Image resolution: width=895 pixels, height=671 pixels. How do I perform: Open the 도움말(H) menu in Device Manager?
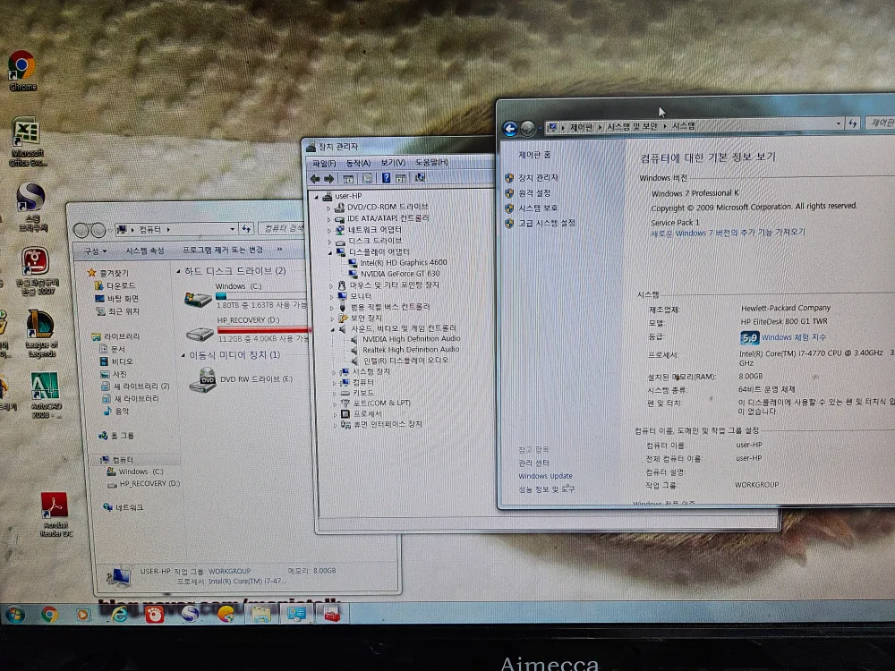(x=431, y=162)
